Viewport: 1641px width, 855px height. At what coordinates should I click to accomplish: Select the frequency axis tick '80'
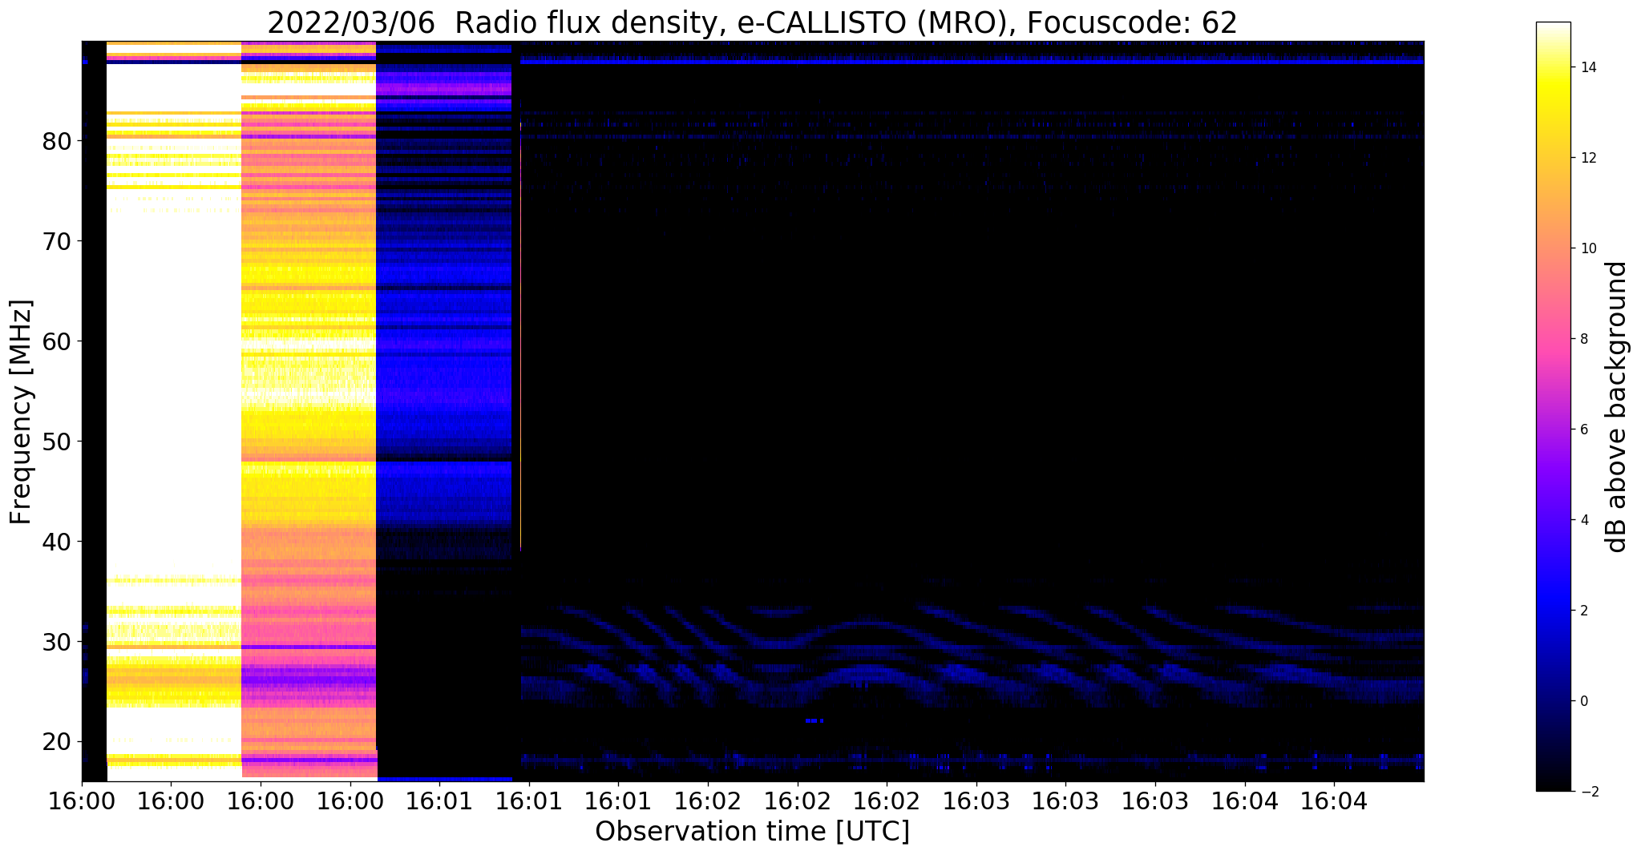point(59,141)
